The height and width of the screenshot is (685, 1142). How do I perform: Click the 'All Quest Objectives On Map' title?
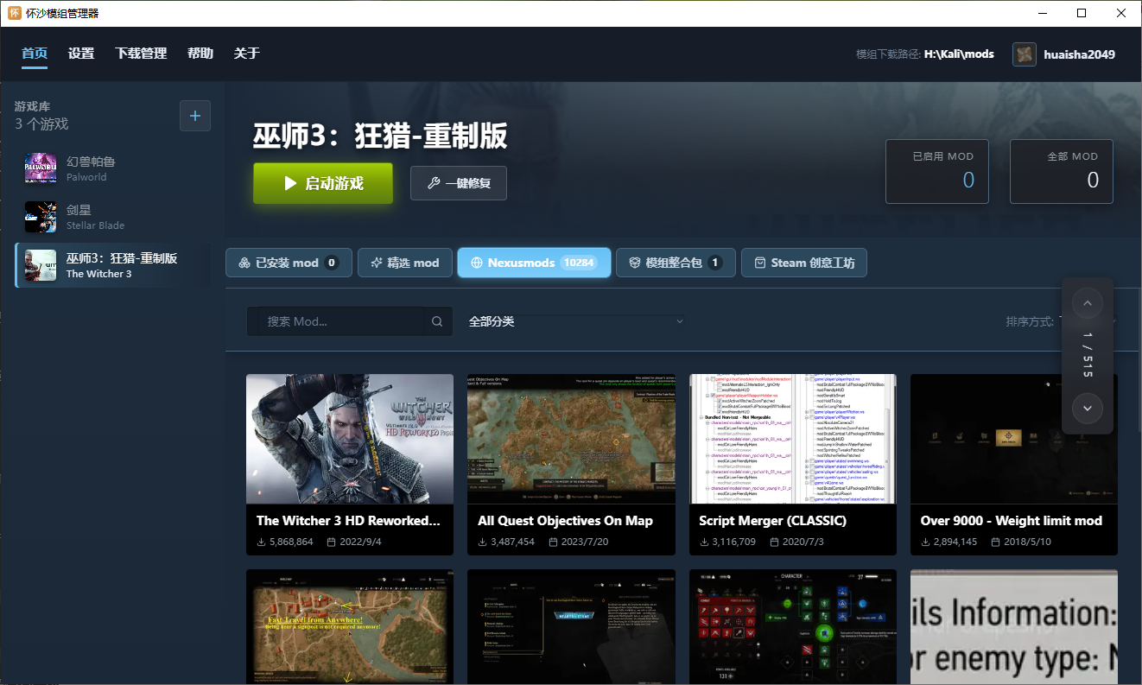click(565, 521)
